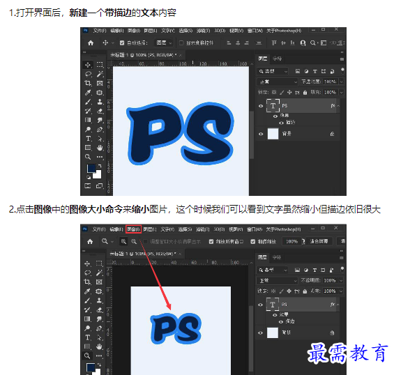Select Rectangular Marquee tool in the first screenshot
Image resolution: width=394 pixels, height=375 pixels.
pos(100,65)
